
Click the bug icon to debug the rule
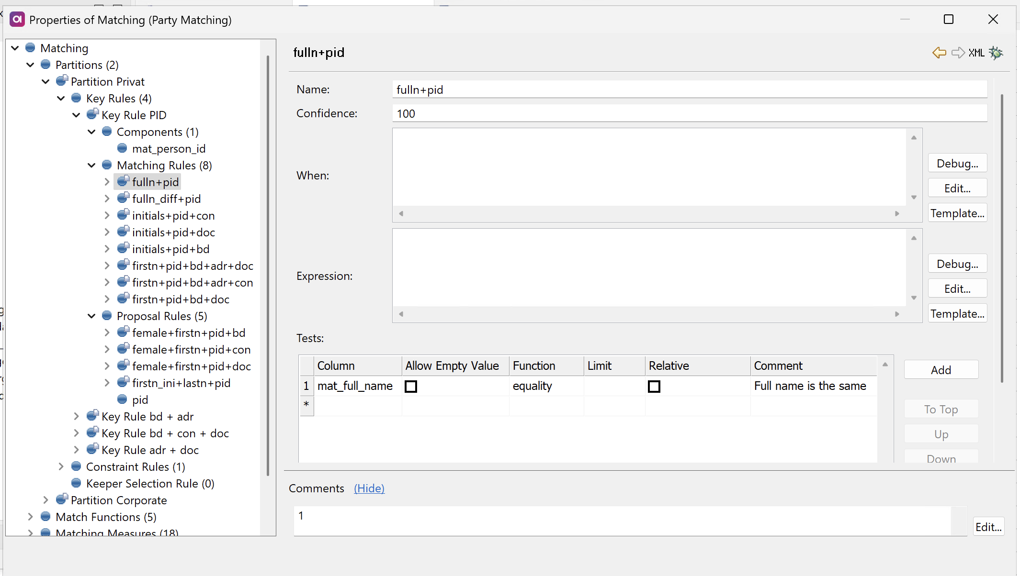coord(997,53)
